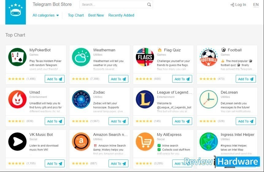Add Flag Quiz with its Add To button

pyautogui.click(x=182, y=79)
